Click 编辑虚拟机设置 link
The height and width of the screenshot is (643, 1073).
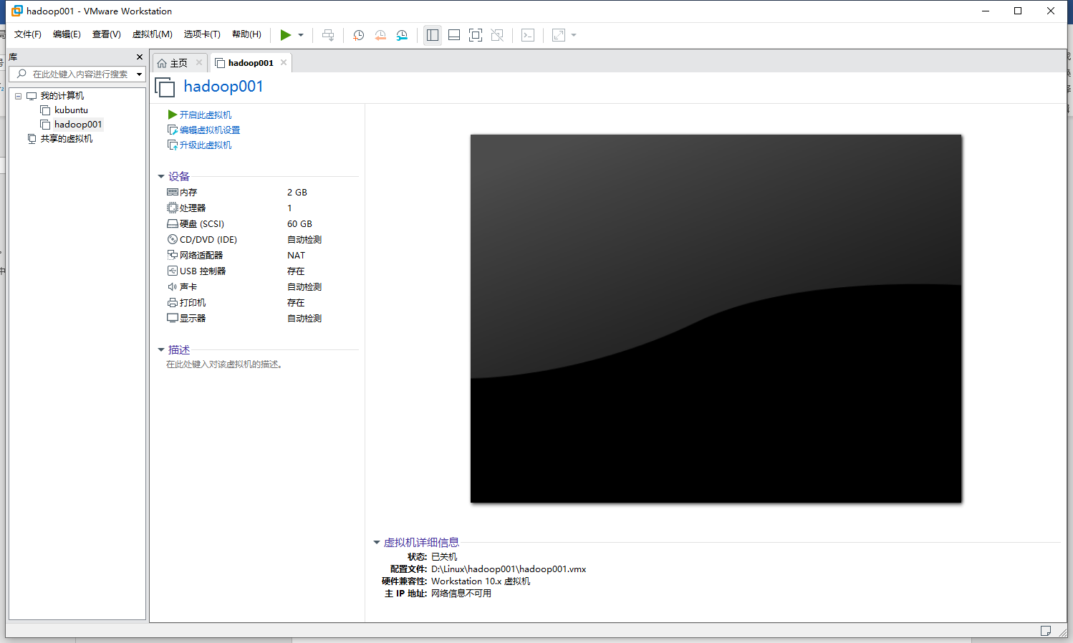pos(209,130)
